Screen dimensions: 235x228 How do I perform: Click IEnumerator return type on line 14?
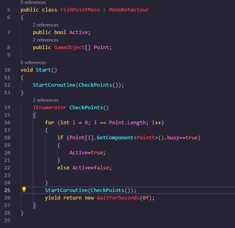(x=50, y=108)
